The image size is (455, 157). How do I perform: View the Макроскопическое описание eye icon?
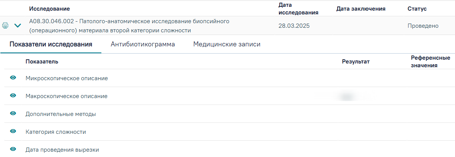pos(13,95)
